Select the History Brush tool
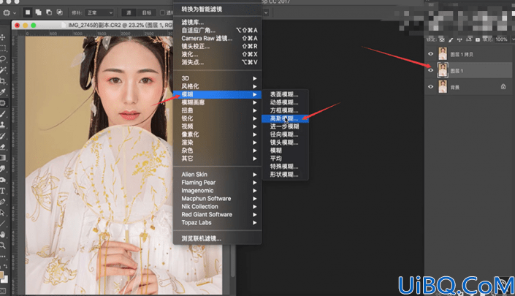This screenshot has height=296, width=515. click(3, 136)
